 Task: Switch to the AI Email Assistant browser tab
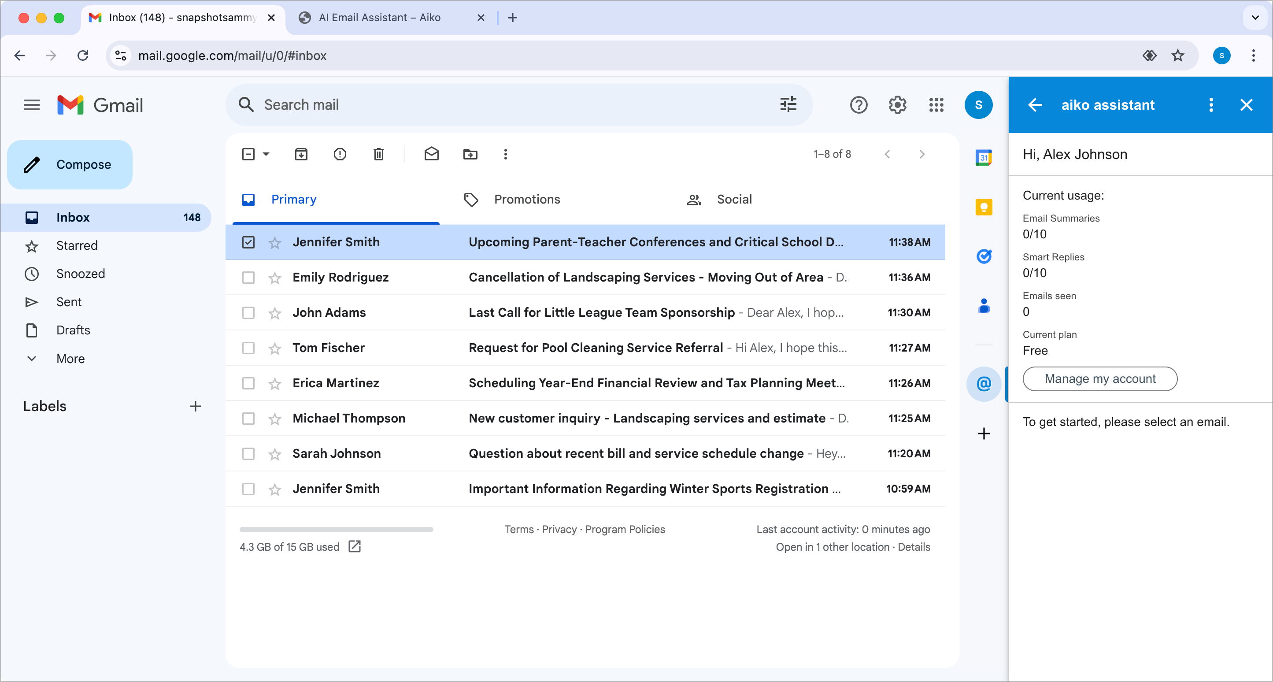pos(380,18)
